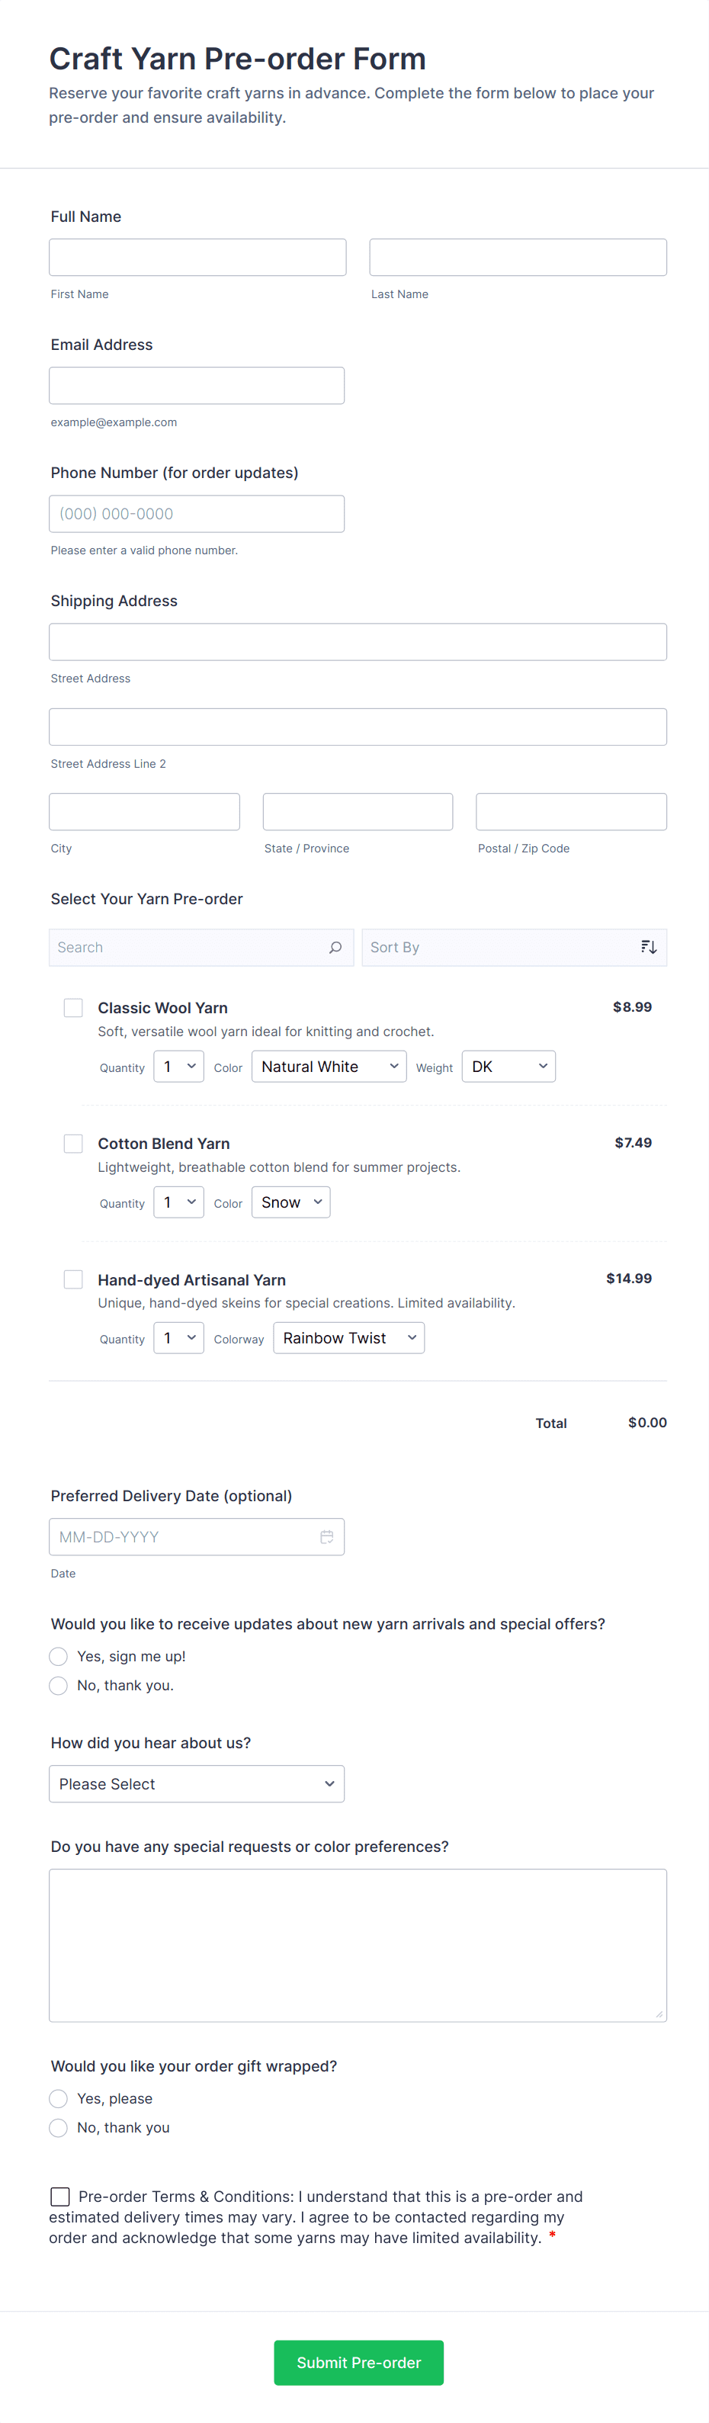Tick the Hand-dyed Artisanal Yarn checkbox
Image resolution: width=709 pixels, height=2423 pixels.
[73, 1279]
